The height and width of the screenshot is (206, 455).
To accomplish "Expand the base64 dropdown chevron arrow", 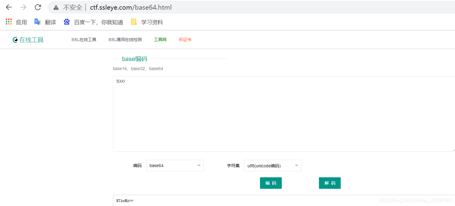I will coord(199,166).
